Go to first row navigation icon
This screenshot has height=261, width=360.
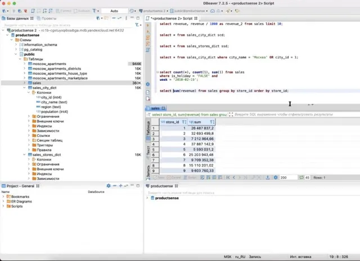(228, 177)
